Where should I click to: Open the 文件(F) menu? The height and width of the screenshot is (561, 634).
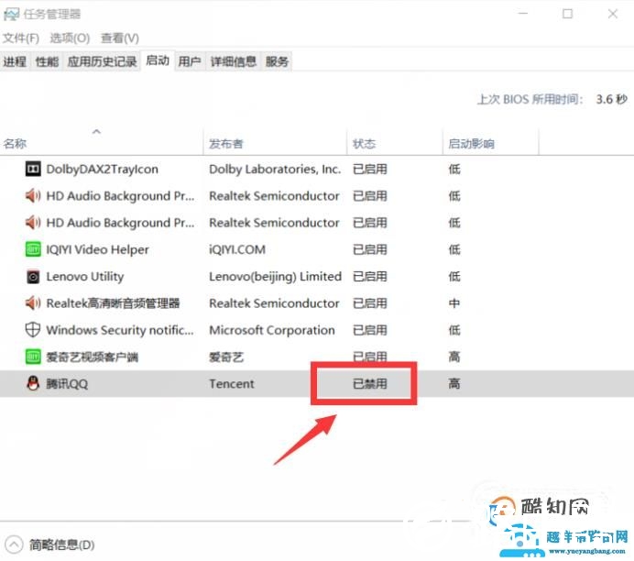[x=21, y=38]
